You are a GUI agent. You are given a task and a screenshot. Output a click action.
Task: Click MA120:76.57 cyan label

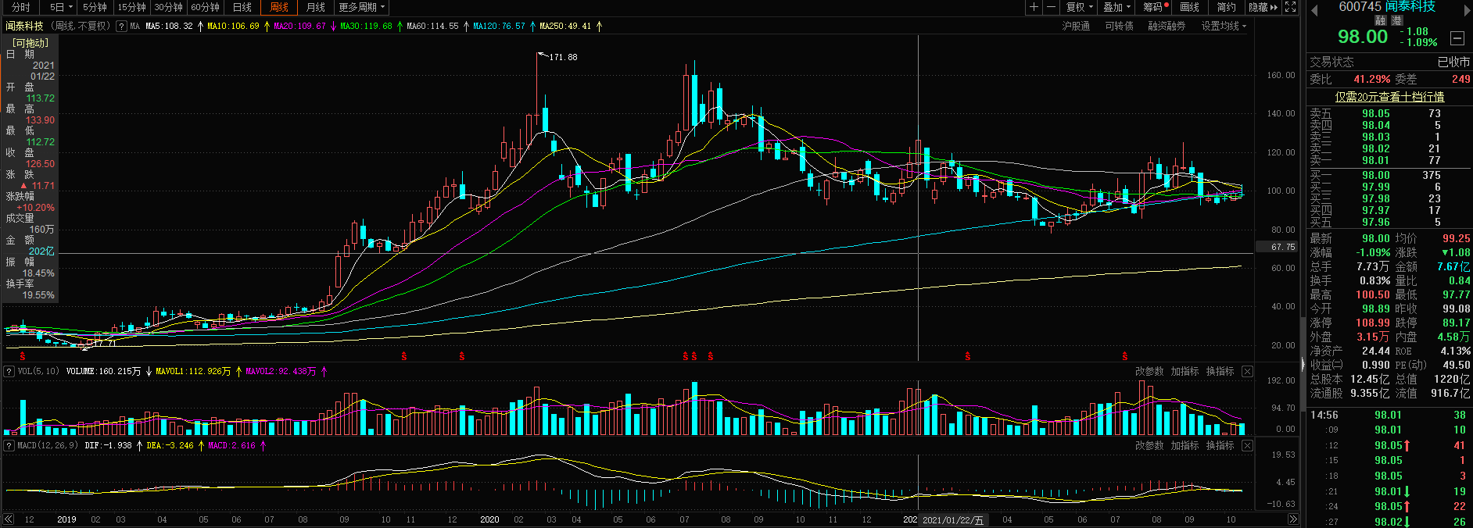tap(499, 26)
